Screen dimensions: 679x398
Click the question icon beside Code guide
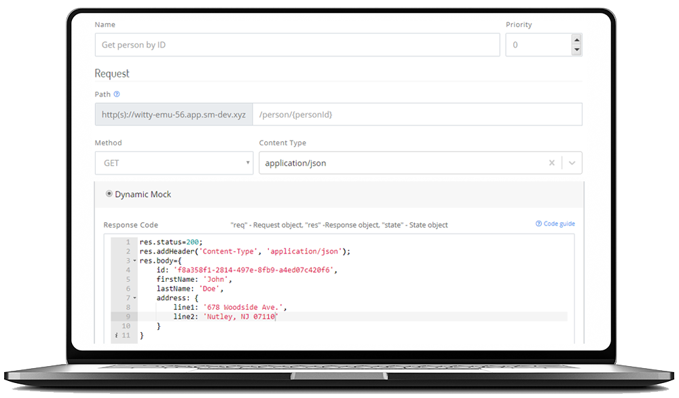point(539,223)
